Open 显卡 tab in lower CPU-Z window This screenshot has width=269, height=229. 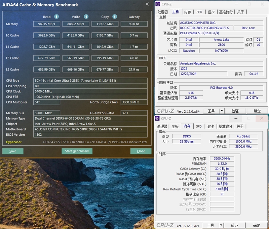[x=211, y=126]
